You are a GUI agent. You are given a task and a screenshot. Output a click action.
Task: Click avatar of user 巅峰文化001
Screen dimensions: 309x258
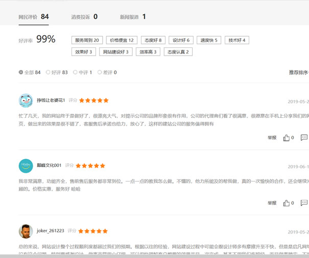coord(26,166)
